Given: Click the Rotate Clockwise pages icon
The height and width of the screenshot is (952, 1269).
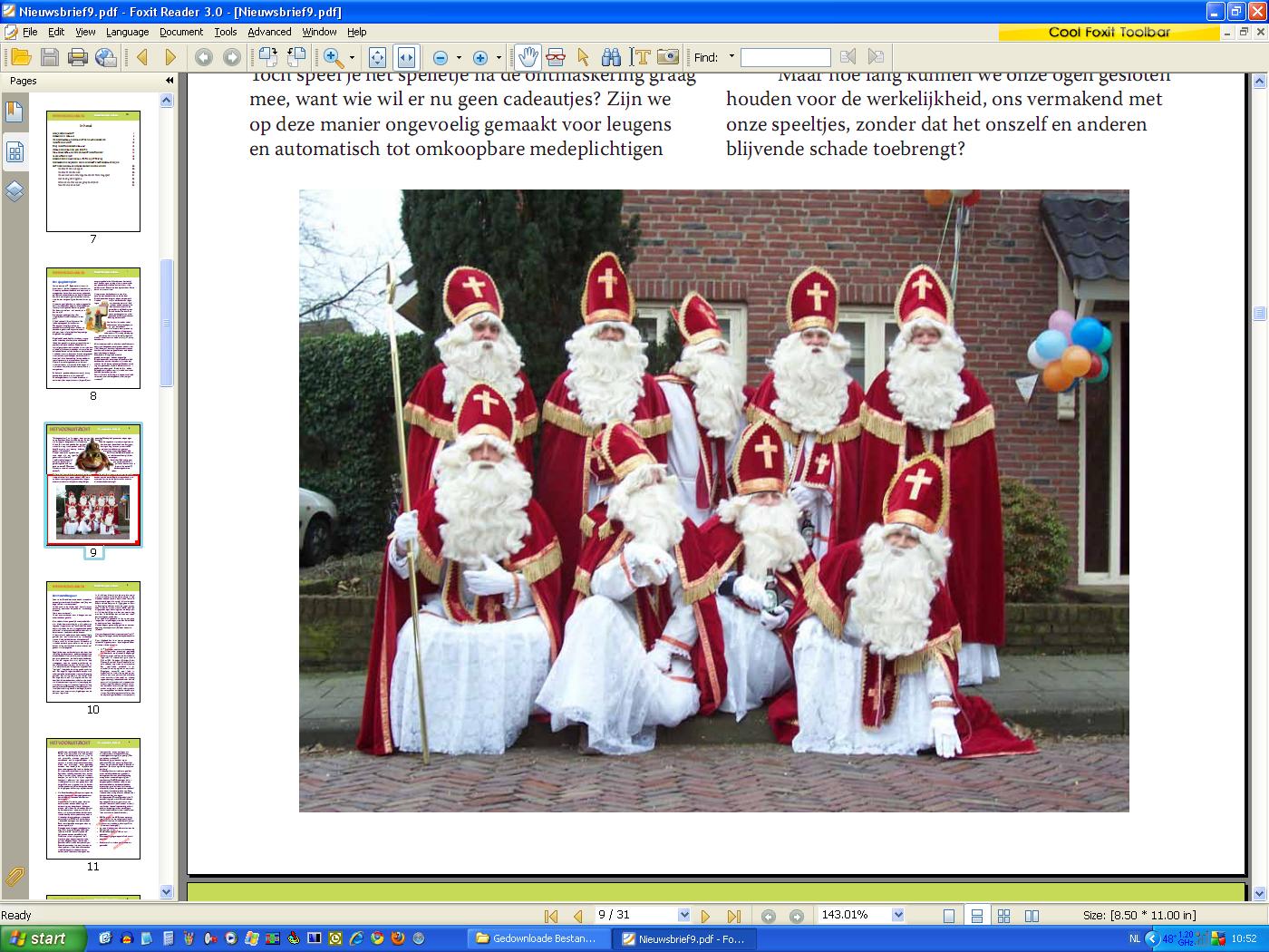Looking at the screenshot, I should coord(268,57).
